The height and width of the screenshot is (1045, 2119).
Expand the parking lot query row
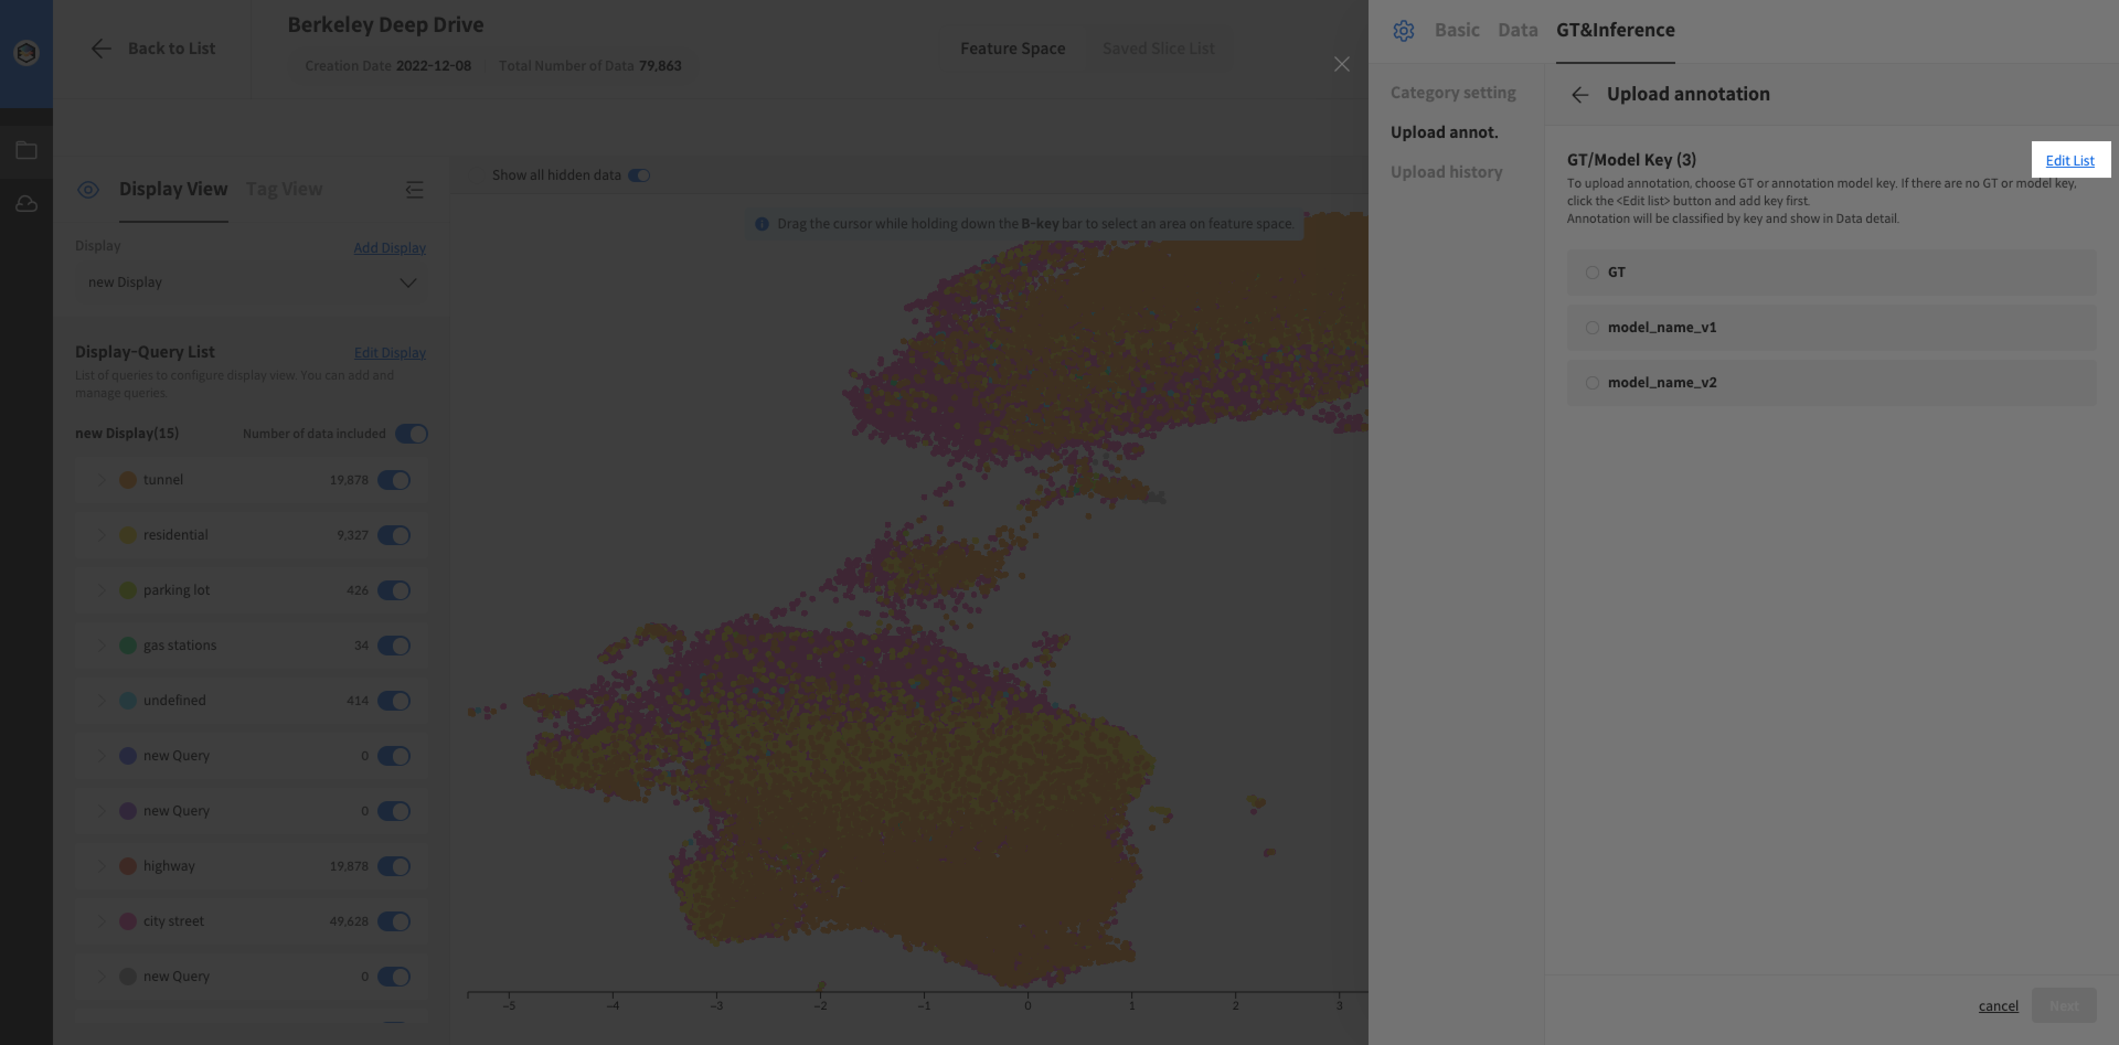101,590
